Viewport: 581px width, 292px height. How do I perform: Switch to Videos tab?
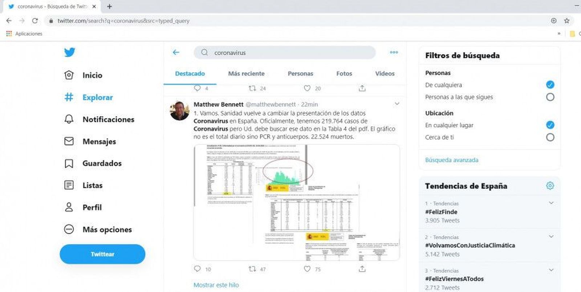[x=385, y=73]
